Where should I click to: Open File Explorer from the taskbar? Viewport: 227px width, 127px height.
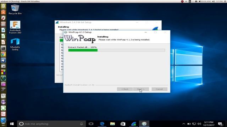pos(112,124)
